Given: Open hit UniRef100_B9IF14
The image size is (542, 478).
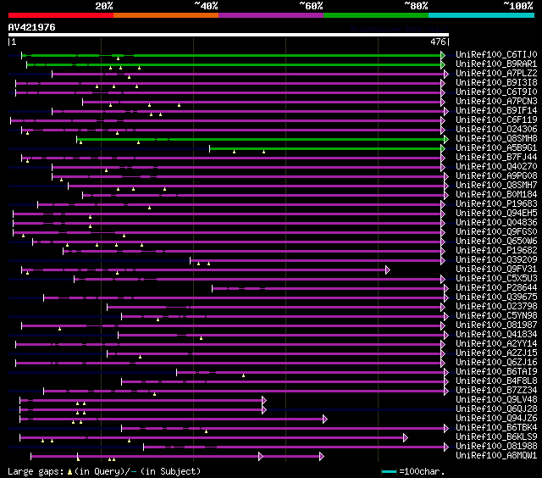Looking at the screenshot, I should pyautogui.click(x=496, y=111).
